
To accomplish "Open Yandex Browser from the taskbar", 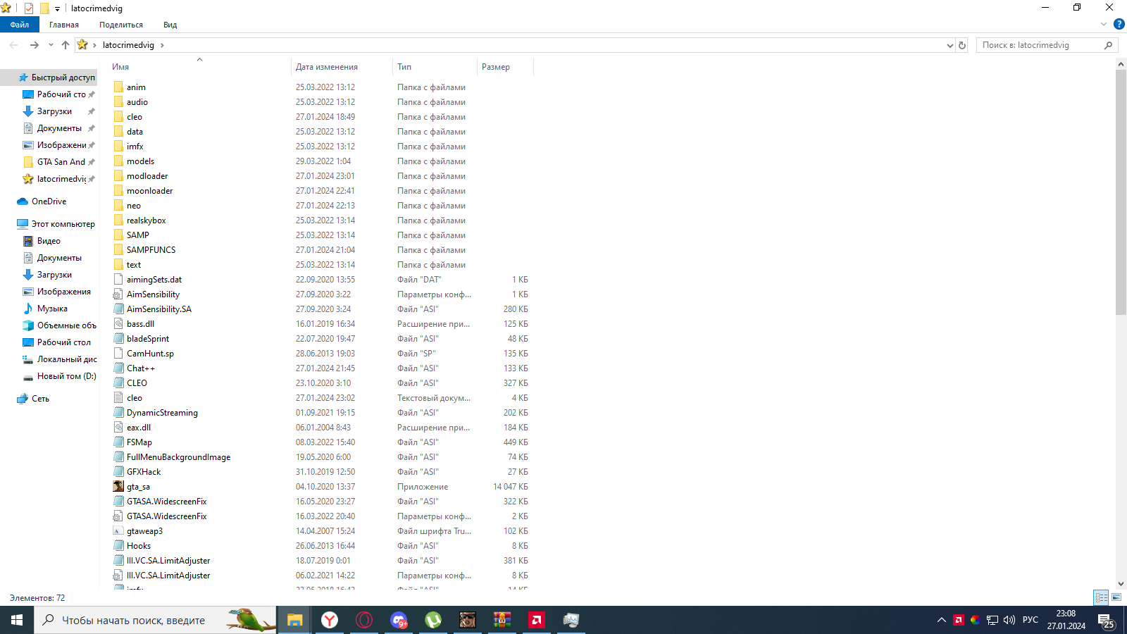I will click(330, 620).
